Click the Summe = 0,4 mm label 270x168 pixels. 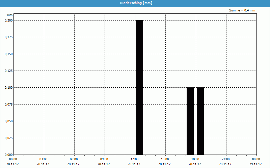[x=242, y=10]
